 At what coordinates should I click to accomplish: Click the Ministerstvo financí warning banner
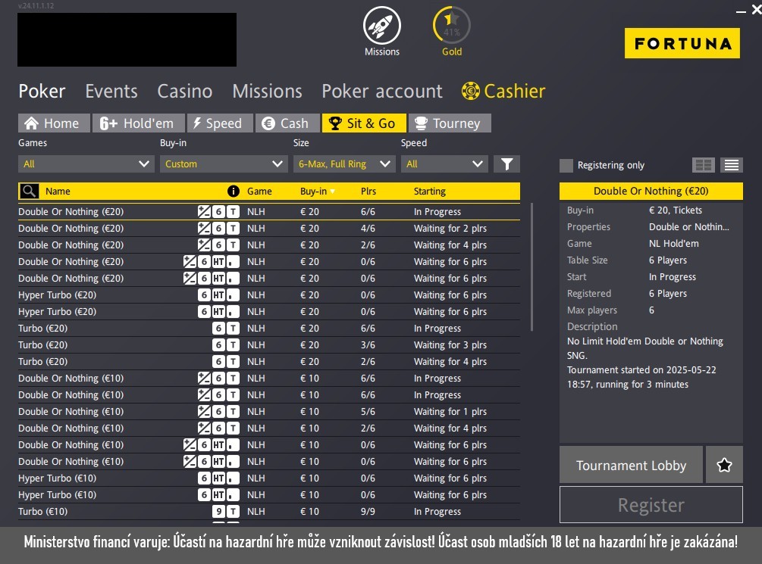tap(381, 542)
